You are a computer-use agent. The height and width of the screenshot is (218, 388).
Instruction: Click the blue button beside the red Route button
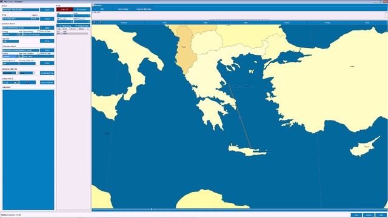coord(82,10)
